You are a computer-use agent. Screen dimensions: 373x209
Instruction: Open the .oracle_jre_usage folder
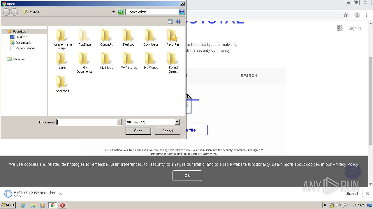click(x=62, y=39)
